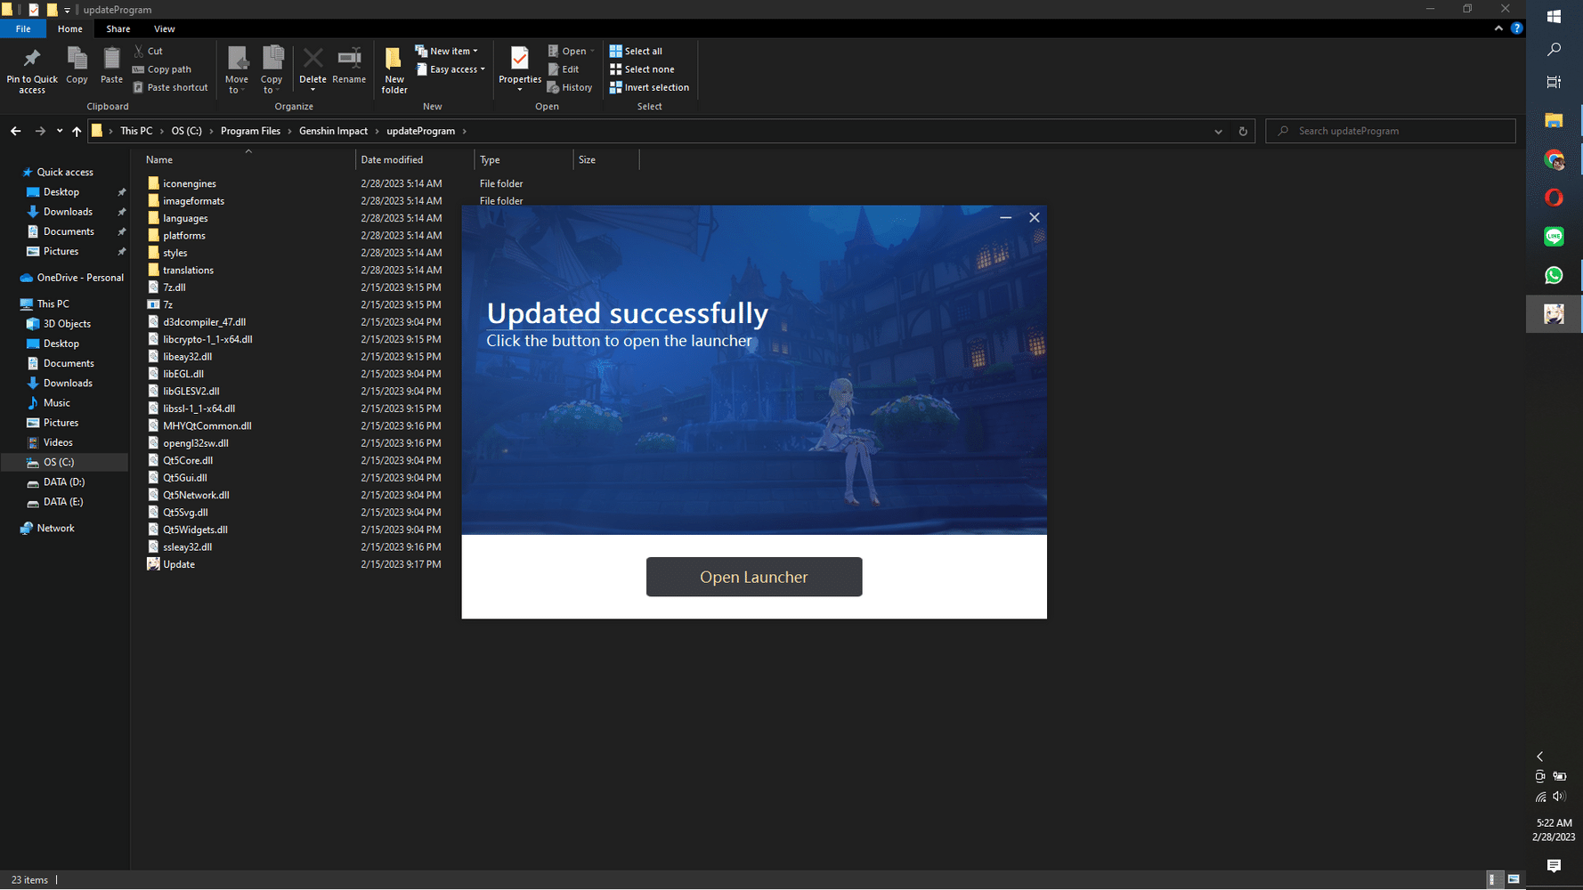Click the Search updateProgram field

pyautogui.click(x=1390, y=131)
